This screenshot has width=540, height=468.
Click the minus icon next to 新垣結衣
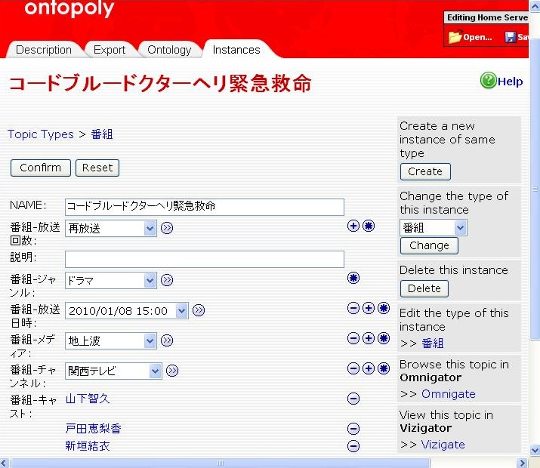(x=353, y=446)
